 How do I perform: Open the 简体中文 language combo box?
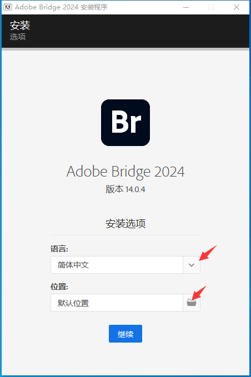[125, 265]
